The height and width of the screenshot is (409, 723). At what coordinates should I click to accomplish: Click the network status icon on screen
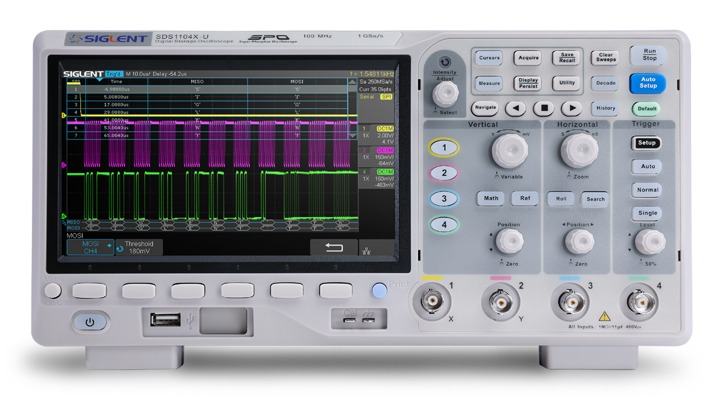point(367,250)
